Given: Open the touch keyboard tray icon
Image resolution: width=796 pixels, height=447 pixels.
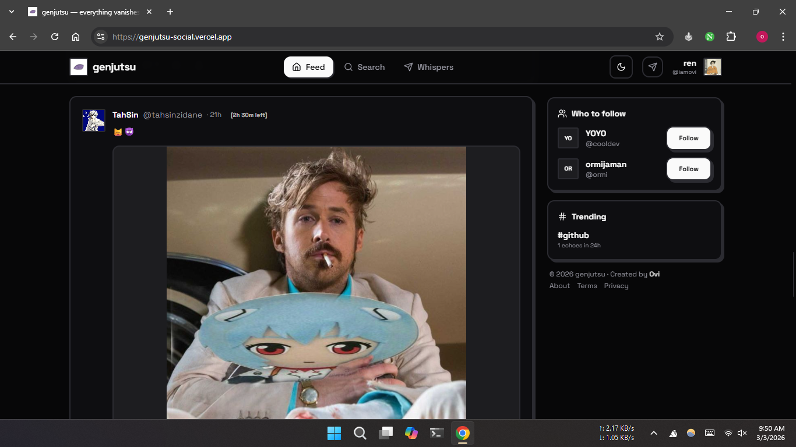Looking at the screenshot, I should pyautogui.click(x=710, y=433).
